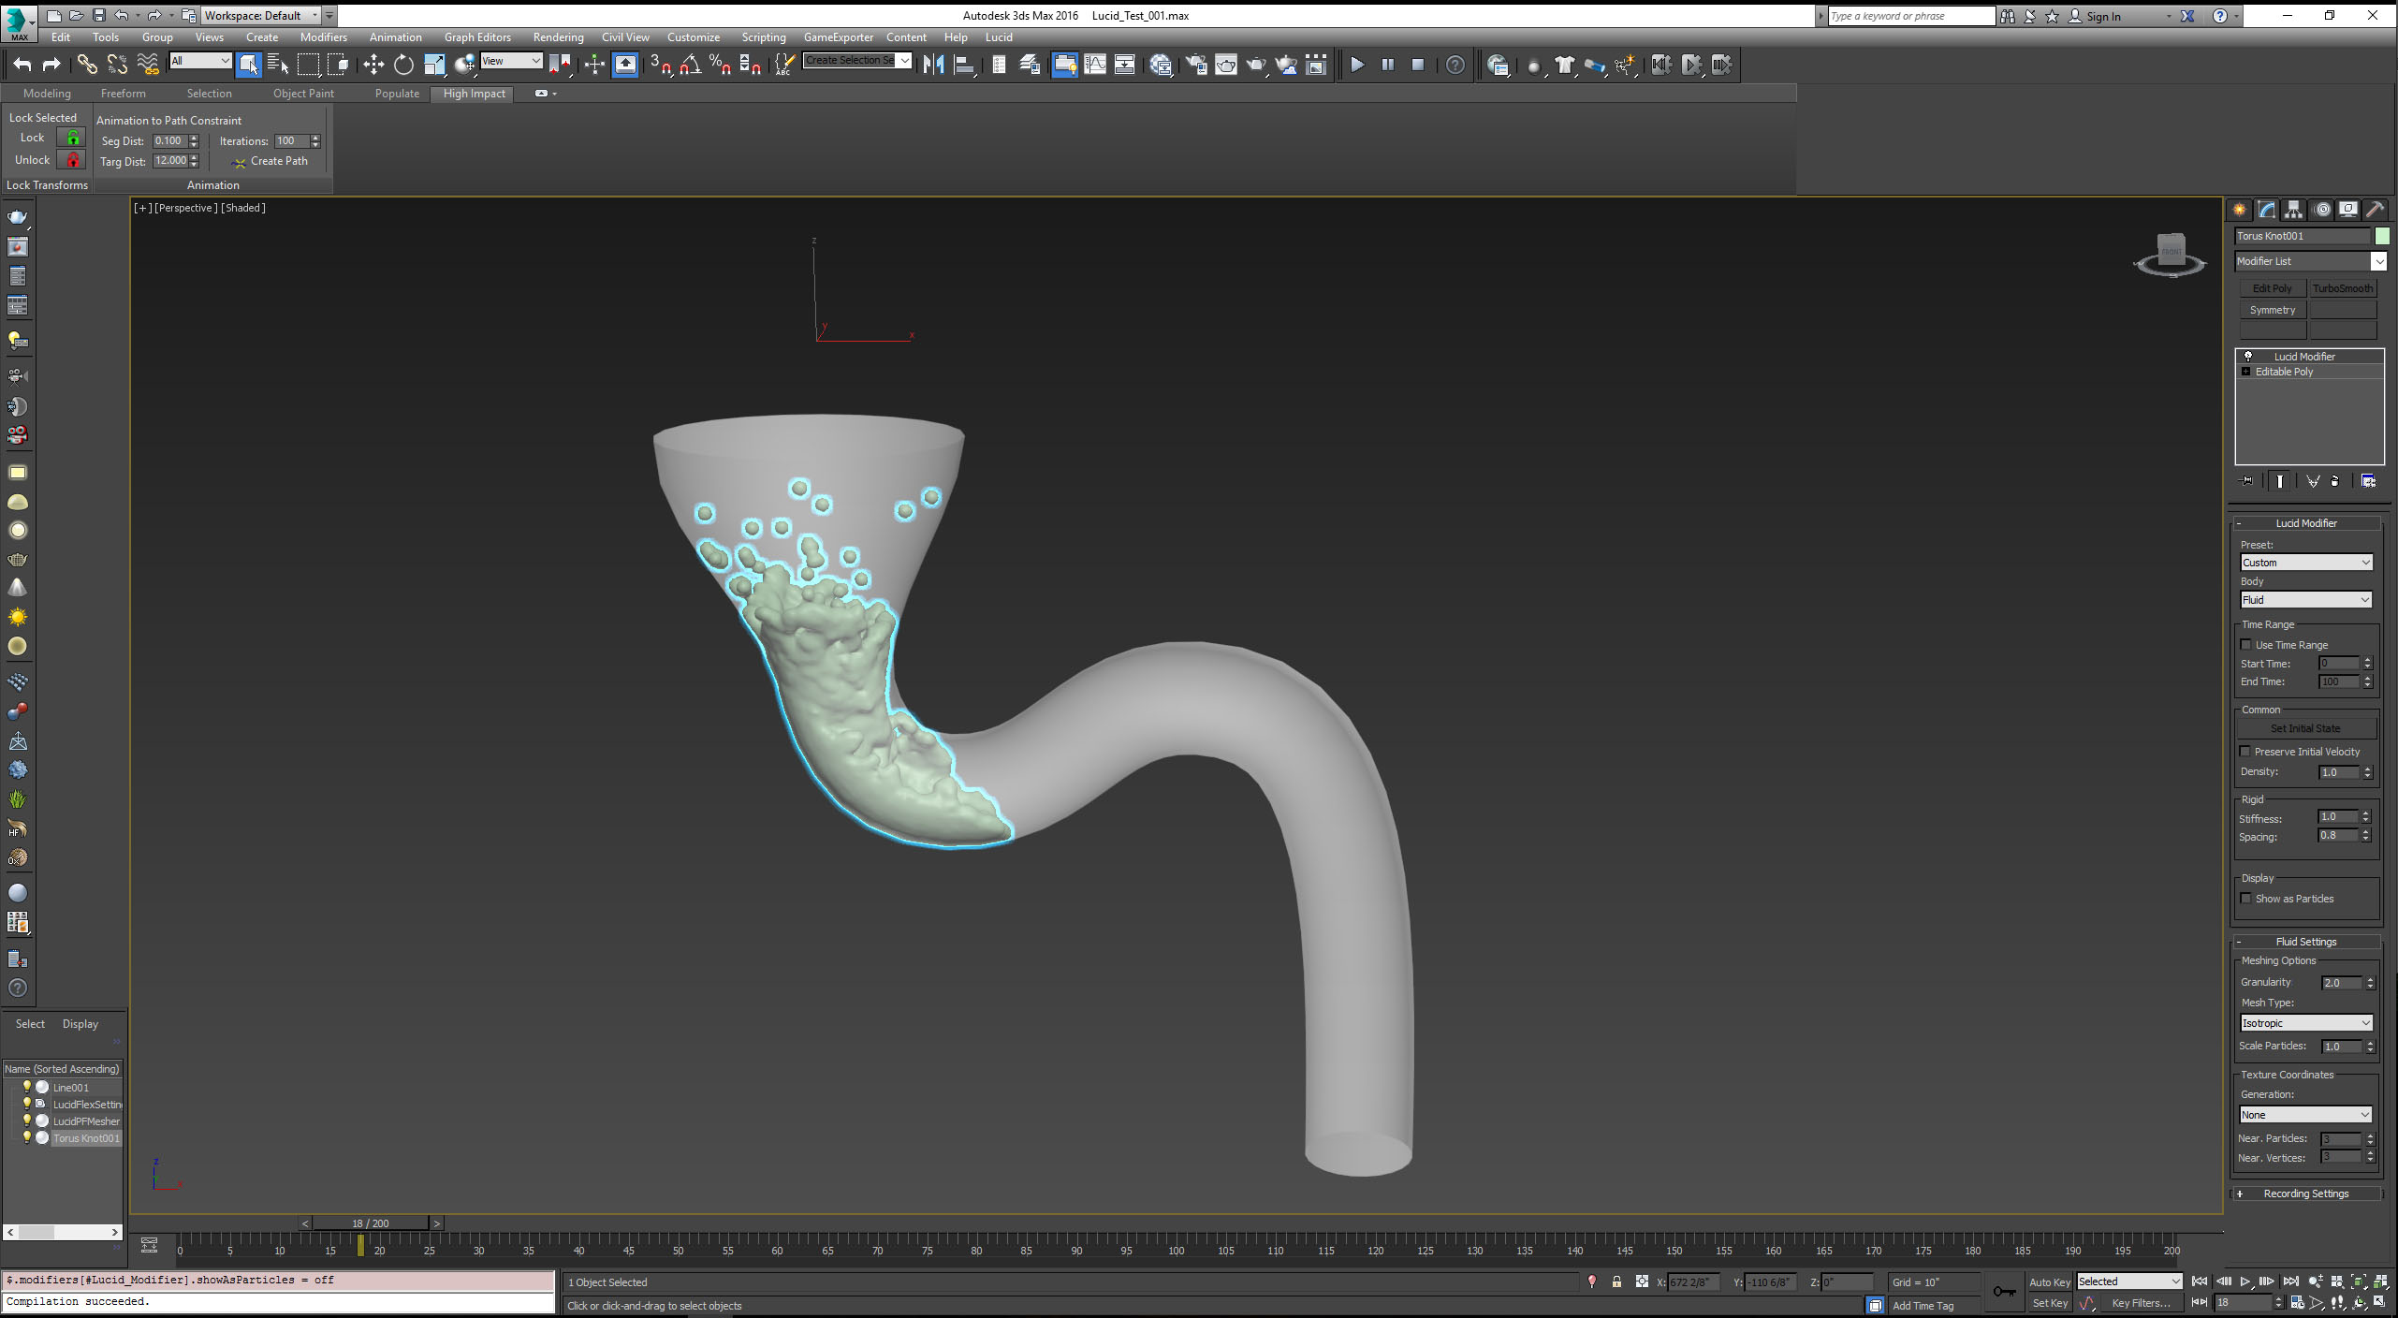
Task: Open the Rendering menu
Action: 558,37
